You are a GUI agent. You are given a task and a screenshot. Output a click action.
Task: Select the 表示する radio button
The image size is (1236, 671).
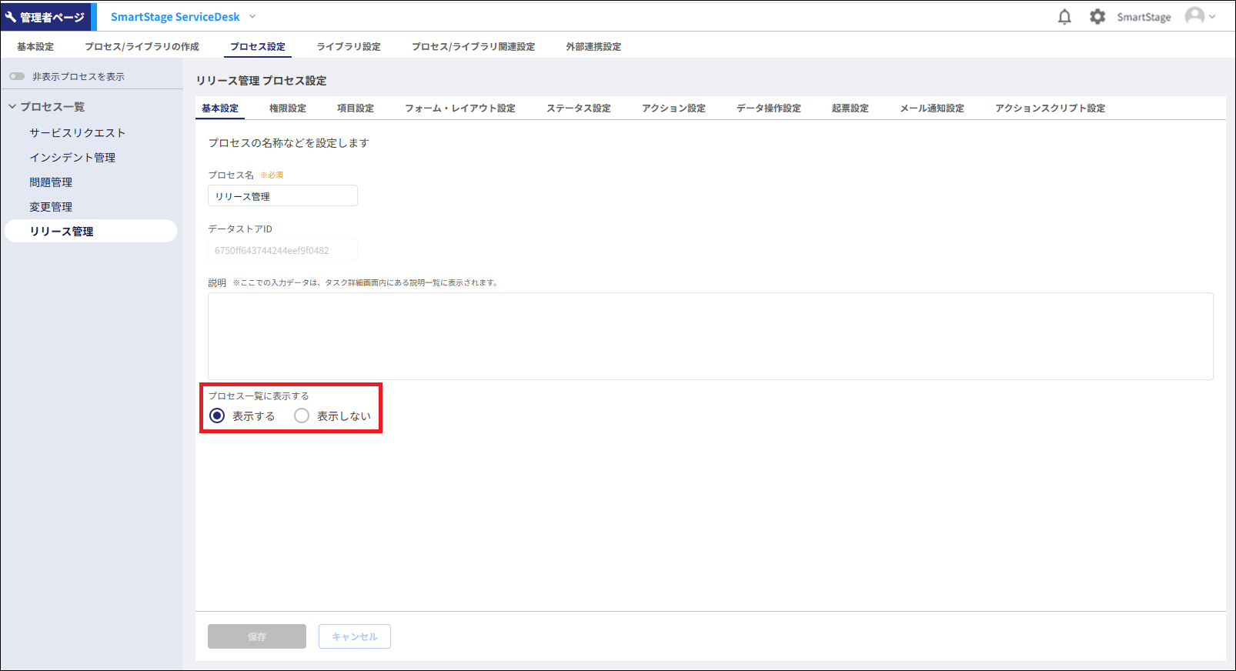coord(217,416)
